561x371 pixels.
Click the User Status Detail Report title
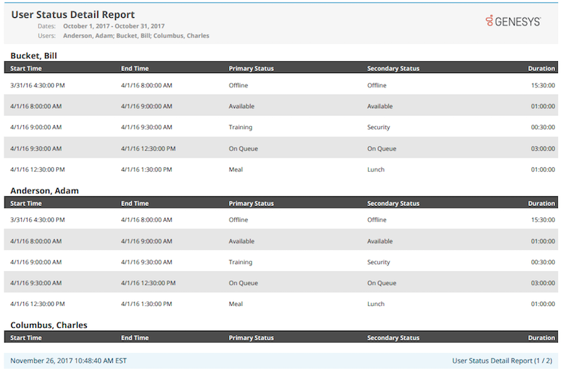click(x=73, y=15)
